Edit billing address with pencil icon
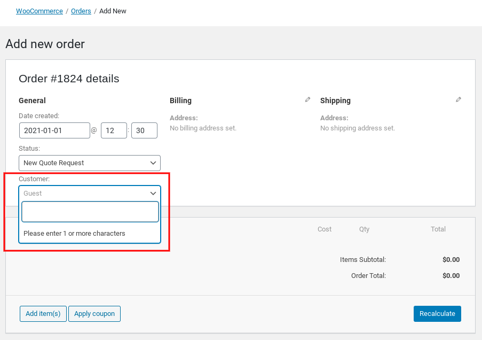The height and width of the screenshot is (340, 482). 307,99
